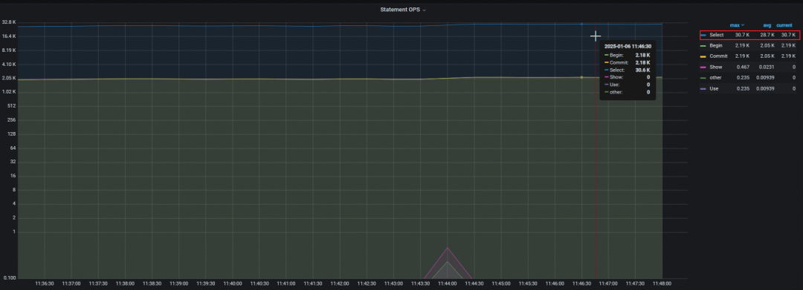Click the Select row avg value 28.7 K

pyautogui.click(x=767, y=35)
